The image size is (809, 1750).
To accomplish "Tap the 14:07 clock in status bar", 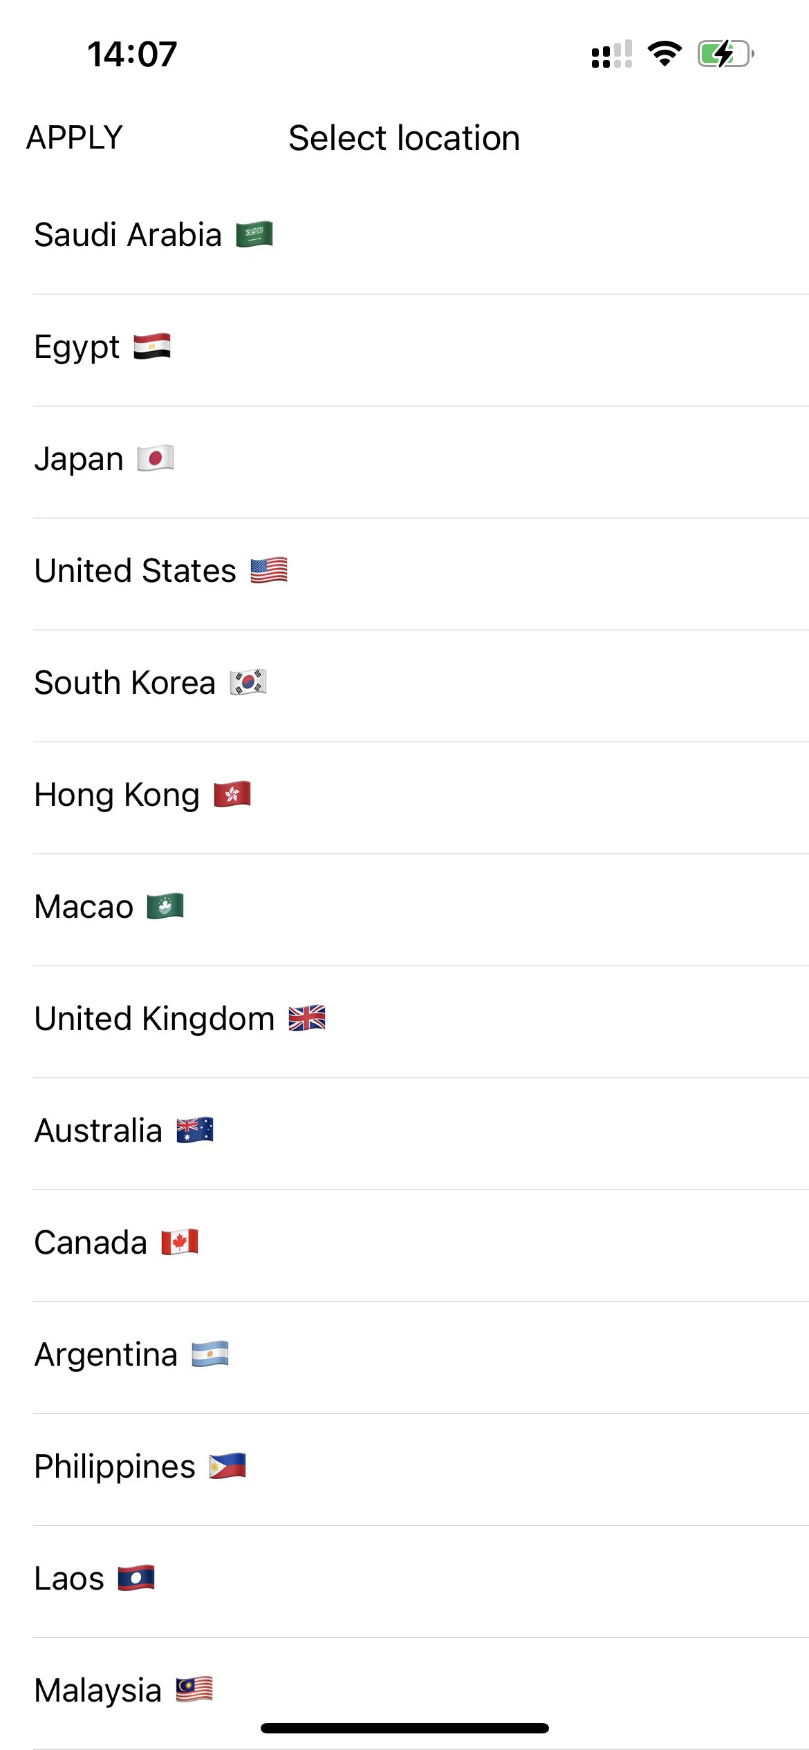I will [x=132, y=55].
